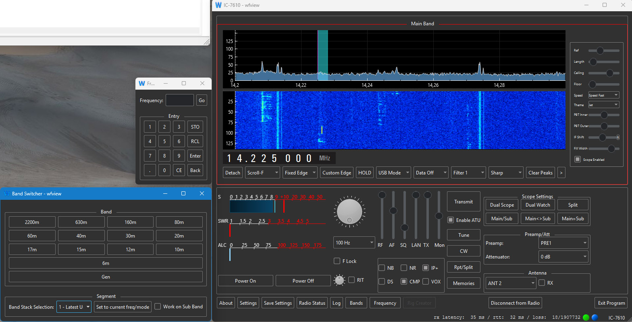Image resolution: width=632 pixels, height=322 pixels.
Task: Open the 100 Hz tuning step dropdown
Action: pyautogui.click(x=354, y=242)
